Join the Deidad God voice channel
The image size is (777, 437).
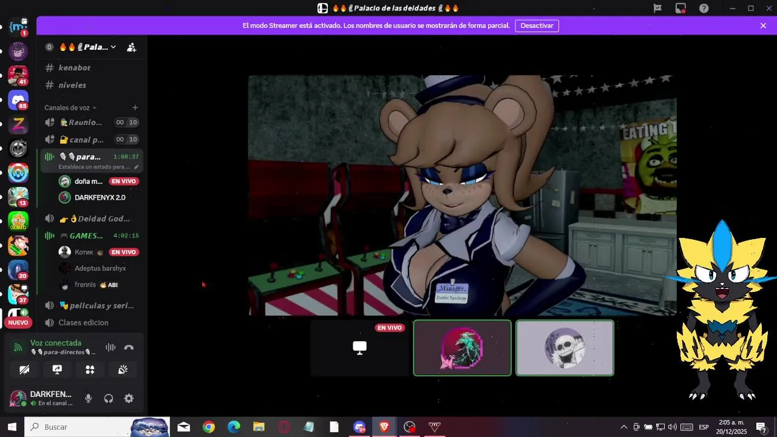[91, 218]
